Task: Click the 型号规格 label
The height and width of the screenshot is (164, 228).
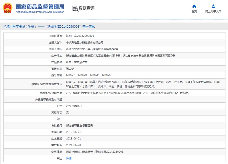Action: click(x=57, y=75)
